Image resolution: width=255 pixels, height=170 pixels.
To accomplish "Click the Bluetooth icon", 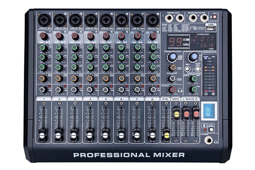I will click(x=203, y=125).
